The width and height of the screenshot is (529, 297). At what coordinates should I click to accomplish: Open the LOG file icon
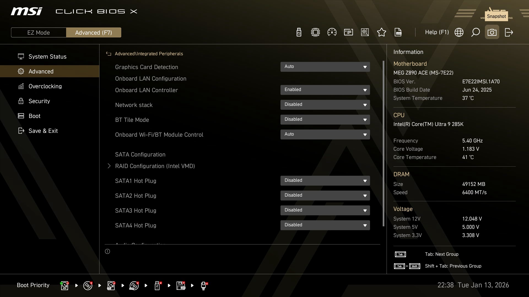(x=398, y=32)
